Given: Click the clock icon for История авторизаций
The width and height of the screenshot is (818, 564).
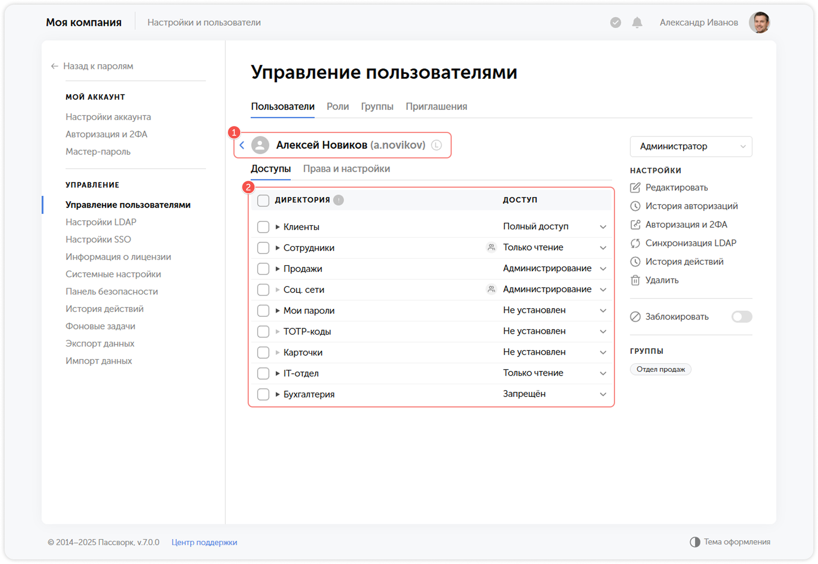Looking at the screenshot, I should (x=635, y=206).
